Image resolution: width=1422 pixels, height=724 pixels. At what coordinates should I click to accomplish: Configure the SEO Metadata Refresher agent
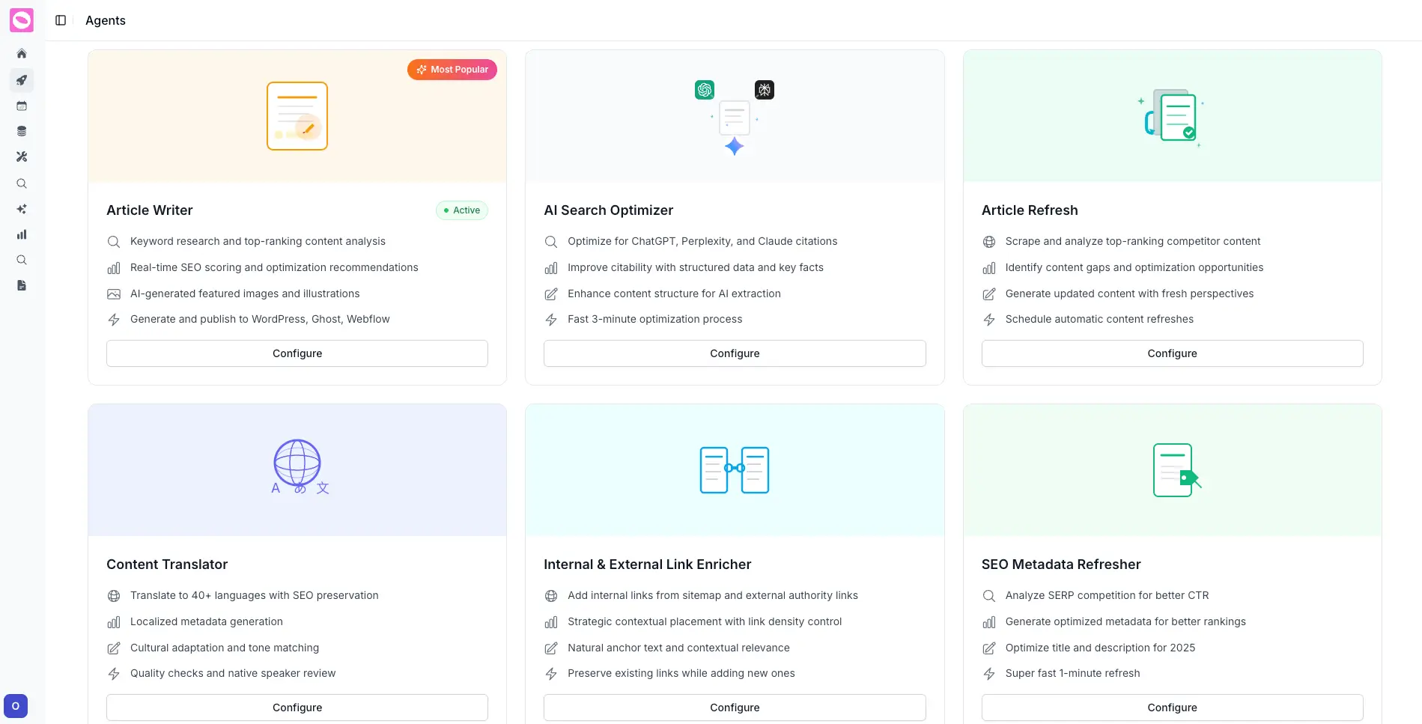pyautogui.click(x=1172, y=708)
